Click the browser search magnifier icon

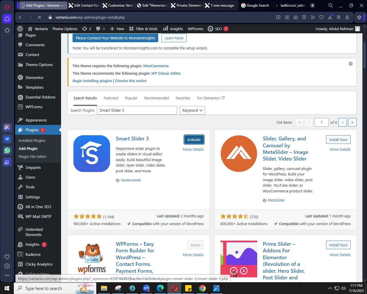click(x=331, y=5)
